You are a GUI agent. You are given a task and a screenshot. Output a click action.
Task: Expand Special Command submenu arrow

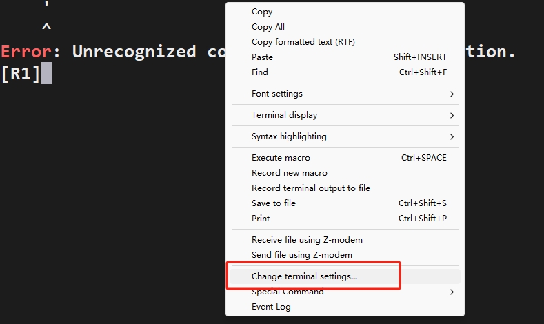click(452, 292)
